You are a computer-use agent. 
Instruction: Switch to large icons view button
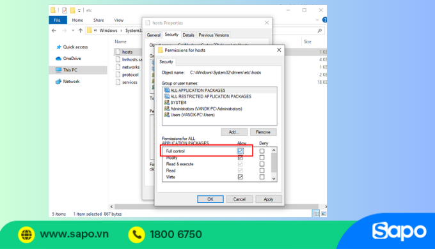[x=324, y=213]
